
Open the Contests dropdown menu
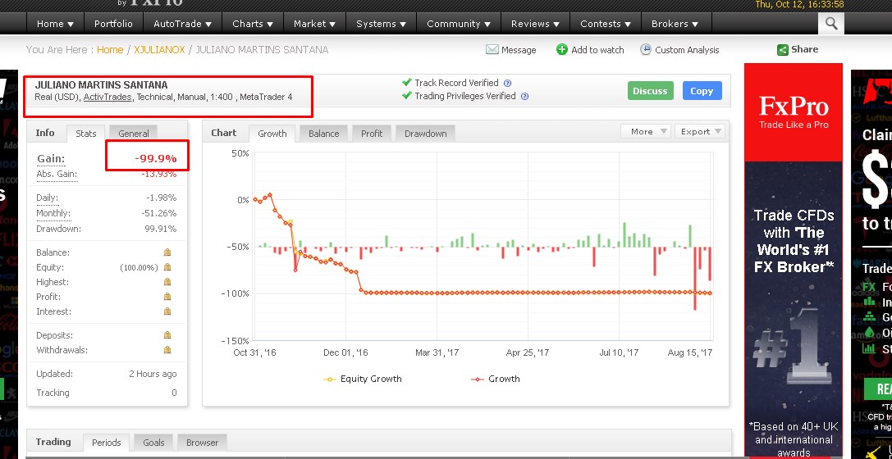point(606,24)
